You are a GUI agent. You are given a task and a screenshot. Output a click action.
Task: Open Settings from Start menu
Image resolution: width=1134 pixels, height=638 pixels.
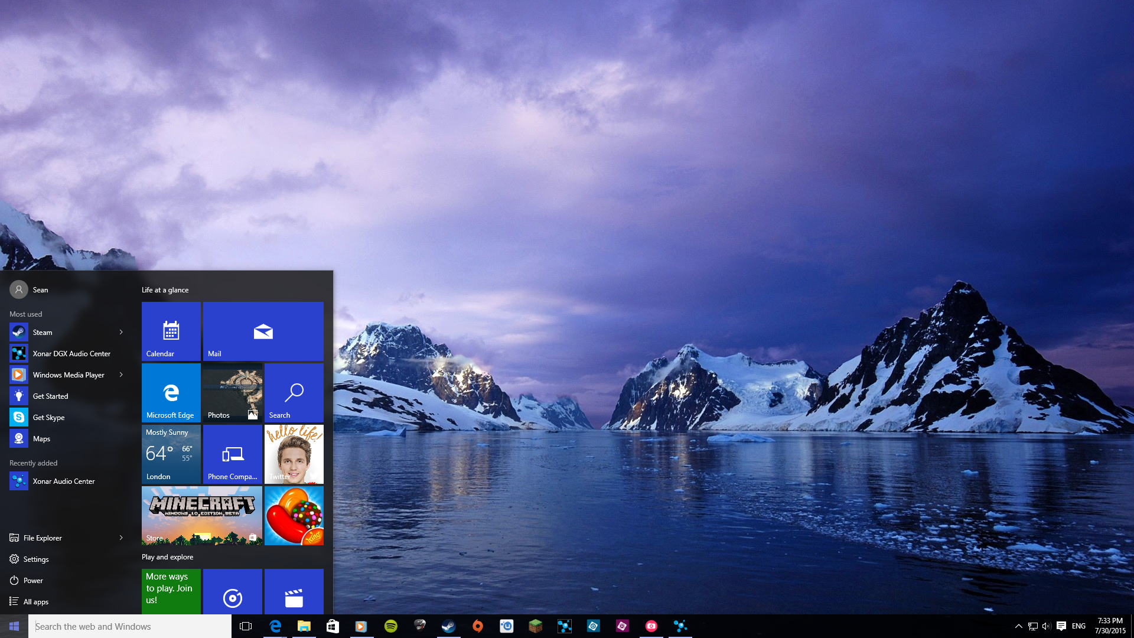[37, 558]
